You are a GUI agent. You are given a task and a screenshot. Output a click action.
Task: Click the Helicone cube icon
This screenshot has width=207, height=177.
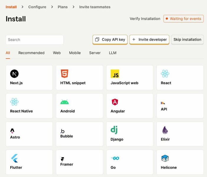tap(165, 158)
